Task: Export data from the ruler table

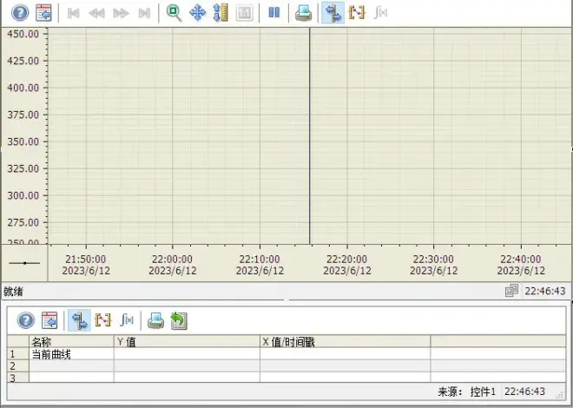Action: [x=179, y=320]
